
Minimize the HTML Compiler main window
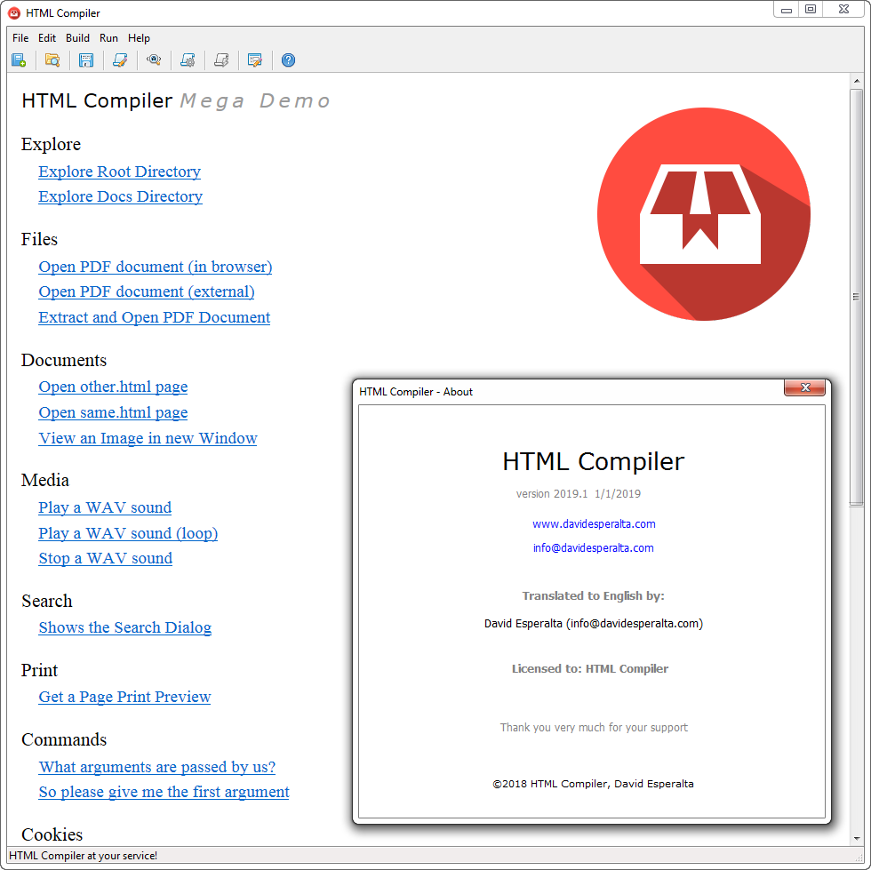coord(786,10)
